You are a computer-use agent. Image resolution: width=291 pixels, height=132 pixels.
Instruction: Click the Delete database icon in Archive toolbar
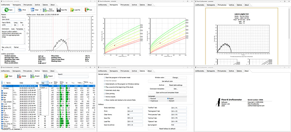[19, 76]
